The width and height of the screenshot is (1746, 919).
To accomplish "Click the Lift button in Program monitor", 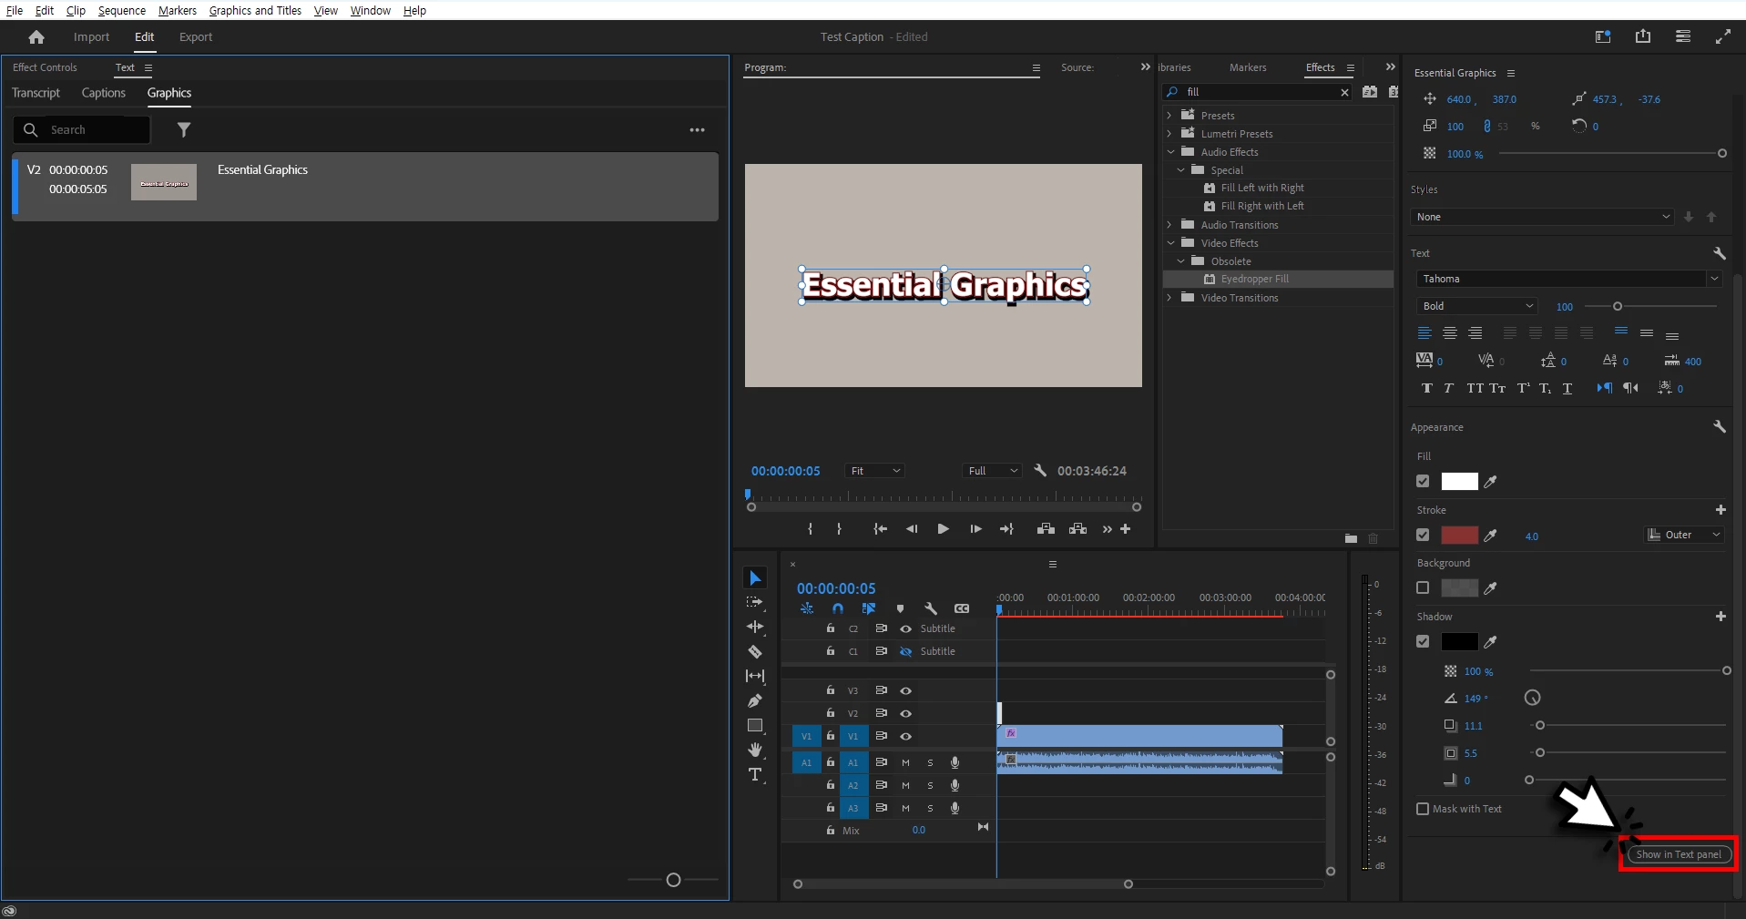I will point(1046,529).
